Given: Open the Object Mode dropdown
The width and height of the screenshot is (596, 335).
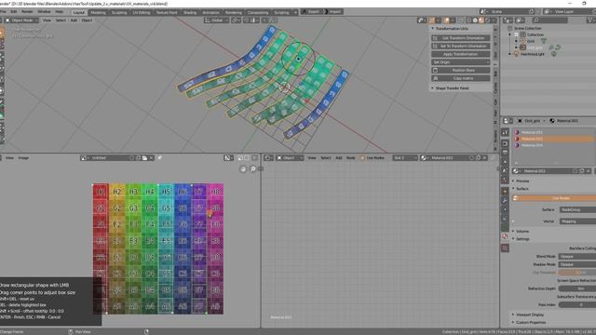Looking at the screenshot, I should click(x=20, y=20).
